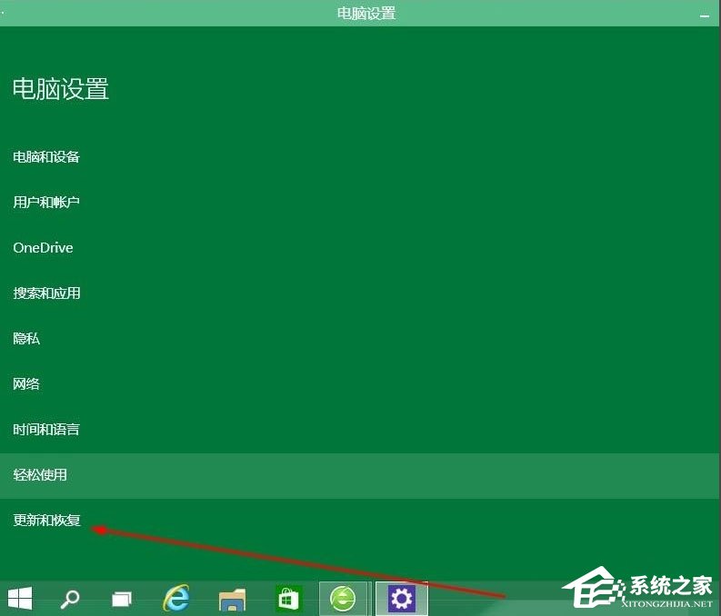Choose the 隐私 category
Image resolution: width=721 pixels, height=616 pixels.
(x=26, y=339)
